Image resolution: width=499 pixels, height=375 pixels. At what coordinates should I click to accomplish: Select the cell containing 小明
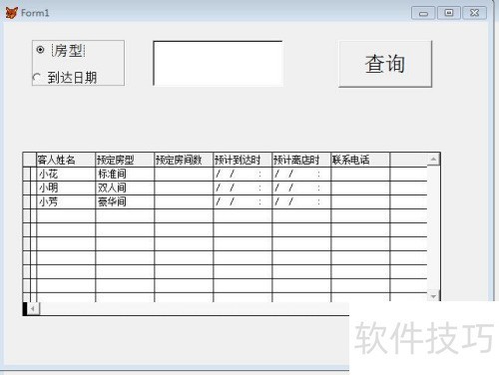pyautogui.click(x=66, y=187)
